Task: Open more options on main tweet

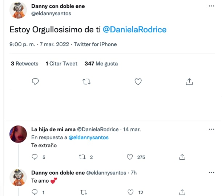Action: pos(212,7)
